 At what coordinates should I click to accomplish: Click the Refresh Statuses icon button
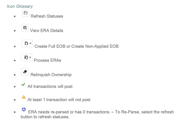25,13
